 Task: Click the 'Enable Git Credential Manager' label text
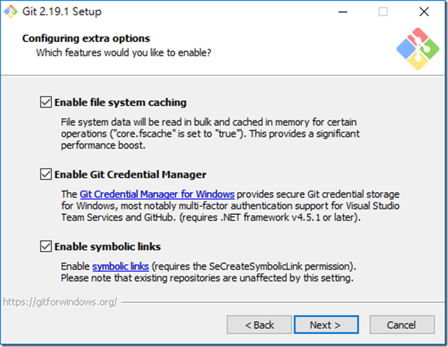(130, 175)
